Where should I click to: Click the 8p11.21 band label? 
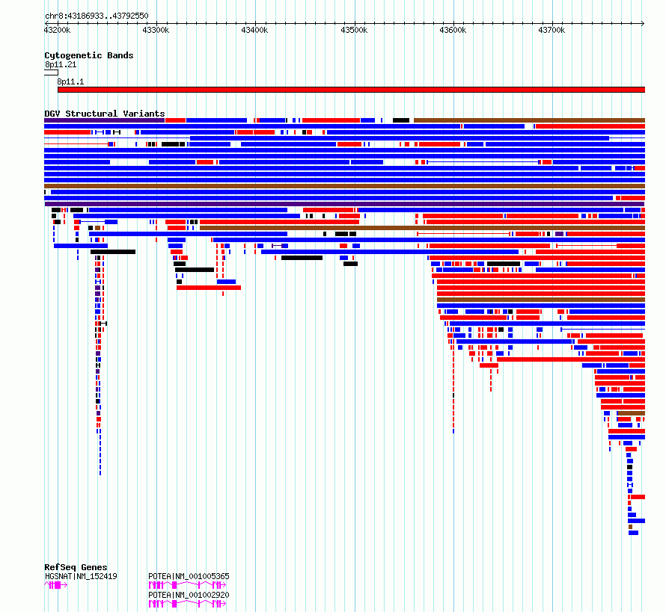pyautogui.click(x=61, y=64)
